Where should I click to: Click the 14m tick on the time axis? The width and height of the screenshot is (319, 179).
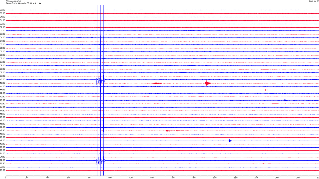click(x=152, y=178)
